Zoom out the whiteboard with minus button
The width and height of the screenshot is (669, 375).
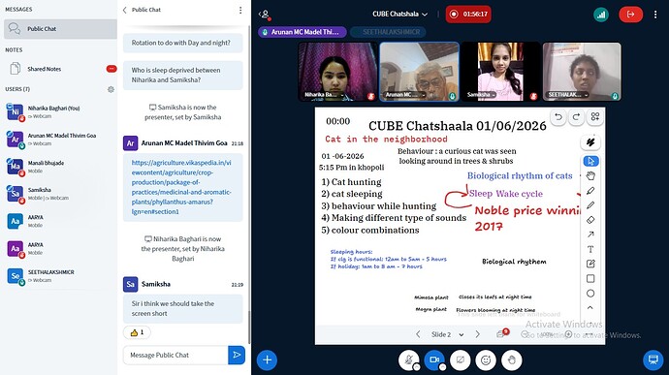525,334
